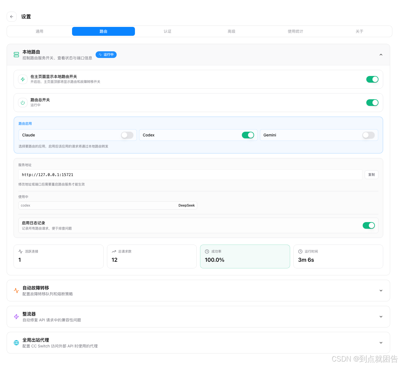399x366 pixels.
Task: Click the globe icon for 全局出站代理
Action: click(x=16, y=343)
